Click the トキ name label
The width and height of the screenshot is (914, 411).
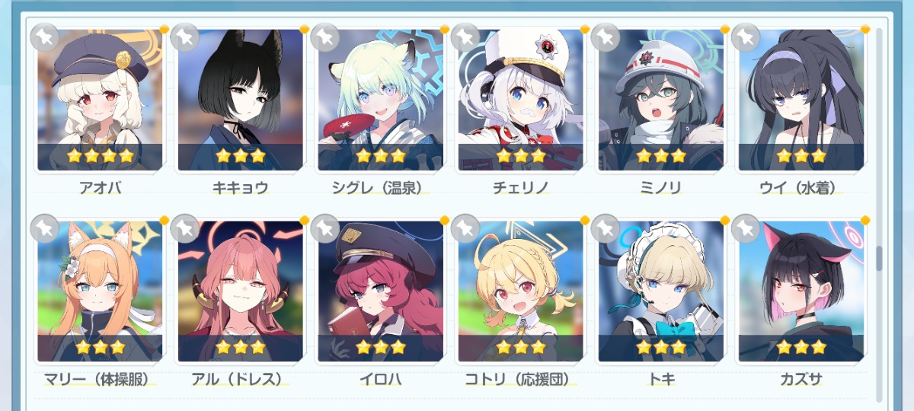[x=660, y=378]
